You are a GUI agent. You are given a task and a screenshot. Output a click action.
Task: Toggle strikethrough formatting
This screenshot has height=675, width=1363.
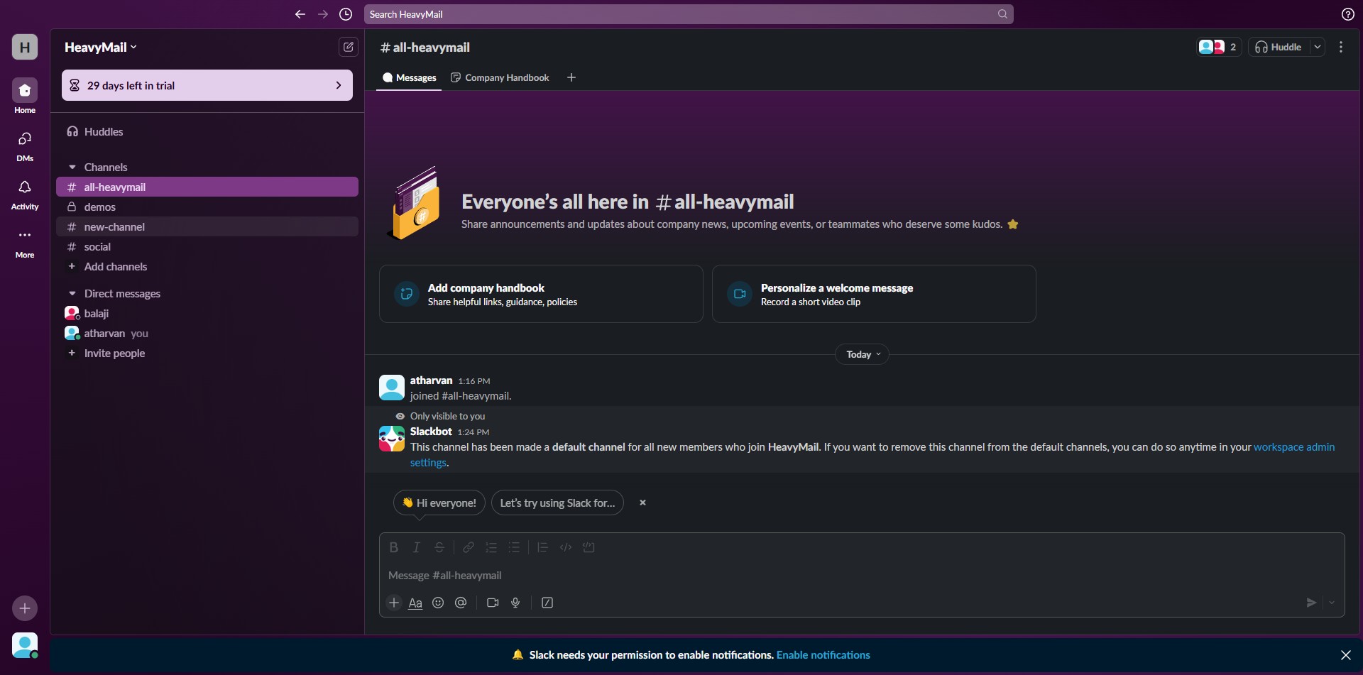[439, 547]
